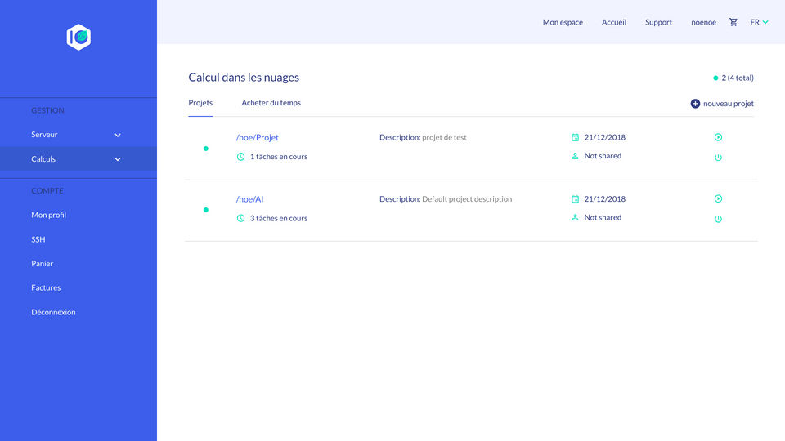
Task: Click green status dot of /noe/Projet
Action: click(206, 149)
